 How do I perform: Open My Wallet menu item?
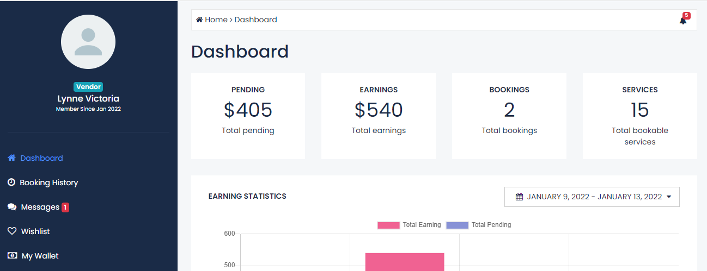pos(40,256)
